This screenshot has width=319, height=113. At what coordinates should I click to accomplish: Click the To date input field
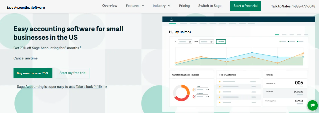185,42
